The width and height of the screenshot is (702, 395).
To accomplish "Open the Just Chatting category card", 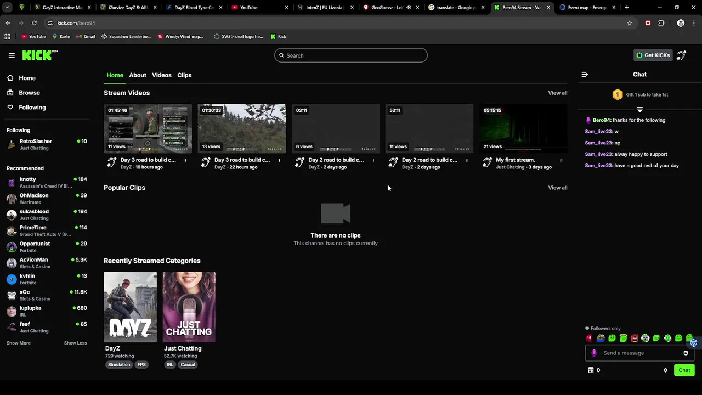I will (189, 307).
